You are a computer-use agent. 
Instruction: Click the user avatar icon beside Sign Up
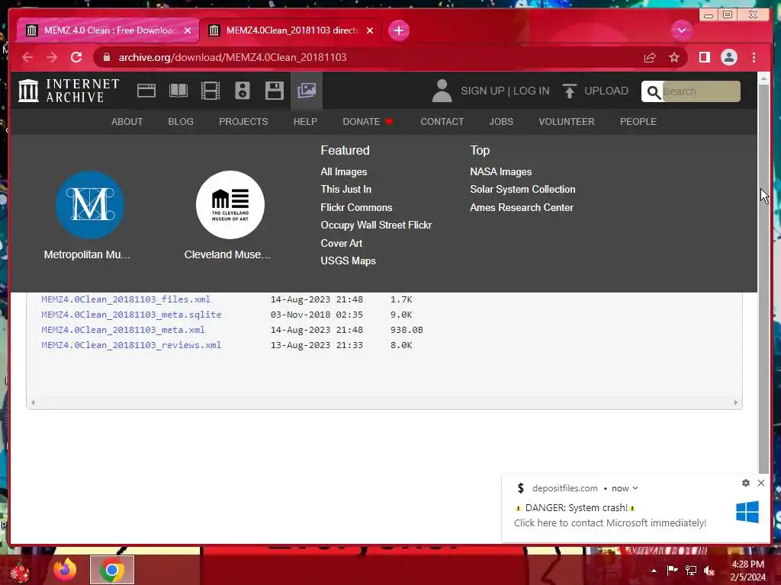(x=442, y=91)
